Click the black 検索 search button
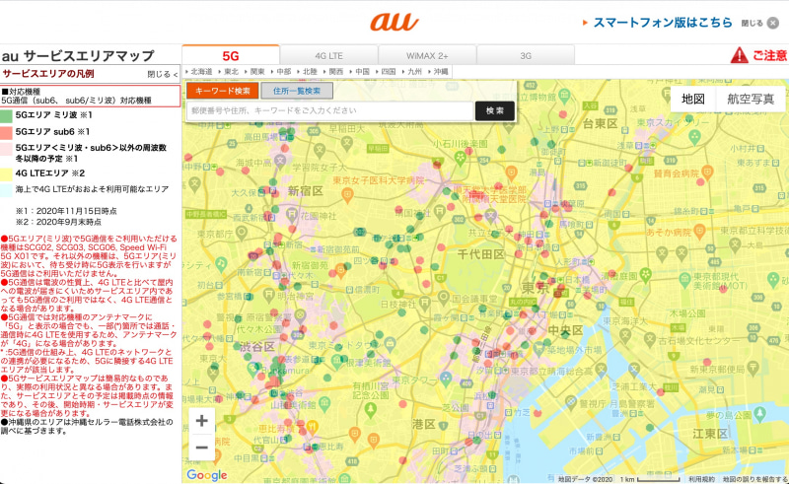This screenshot has width=789, height=484. pos(495,110)
